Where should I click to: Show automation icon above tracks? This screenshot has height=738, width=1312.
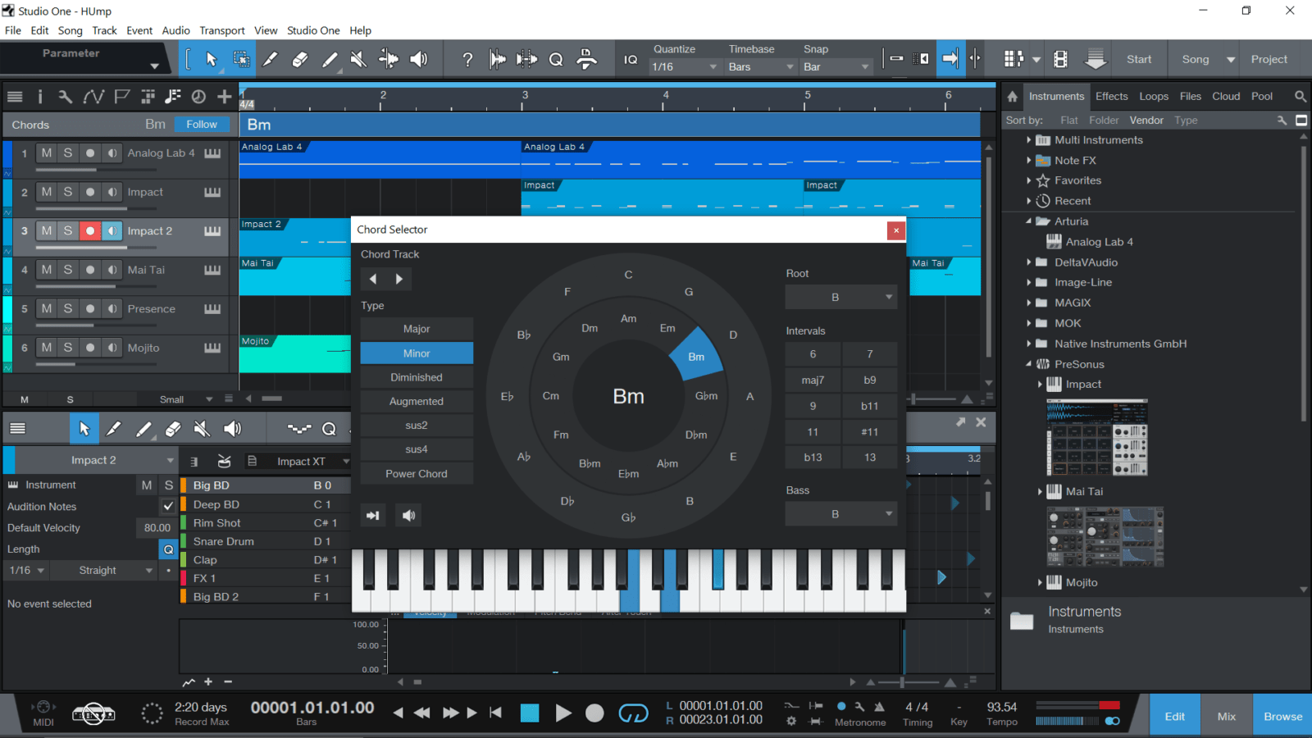[x=93, y=97]
